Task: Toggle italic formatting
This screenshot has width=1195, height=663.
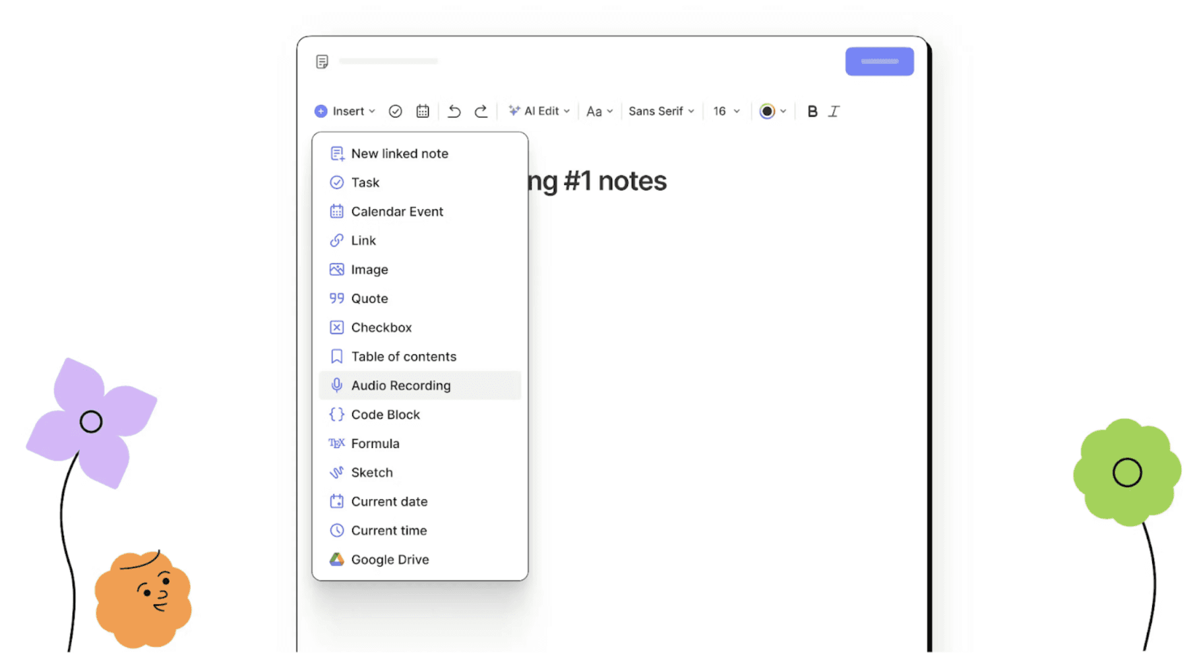Action: tap(834, 111)
